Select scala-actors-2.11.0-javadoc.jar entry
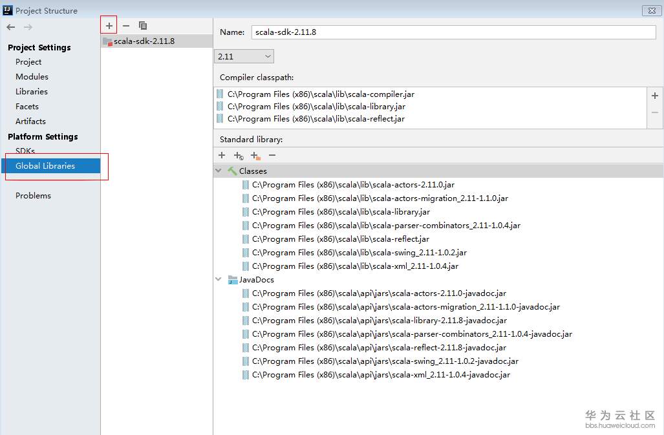This screenshot has height=435, width=664. [x=379, y=293]
